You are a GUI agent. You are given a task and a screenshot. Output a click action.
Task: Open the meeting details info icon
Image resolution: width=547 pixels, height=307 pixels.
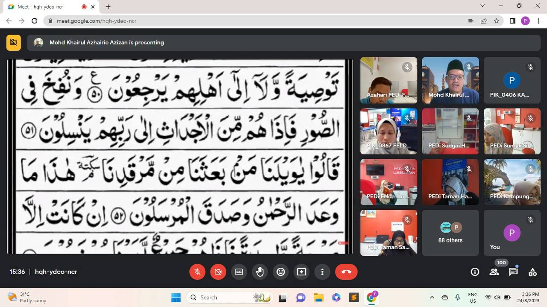click(475, 272)
